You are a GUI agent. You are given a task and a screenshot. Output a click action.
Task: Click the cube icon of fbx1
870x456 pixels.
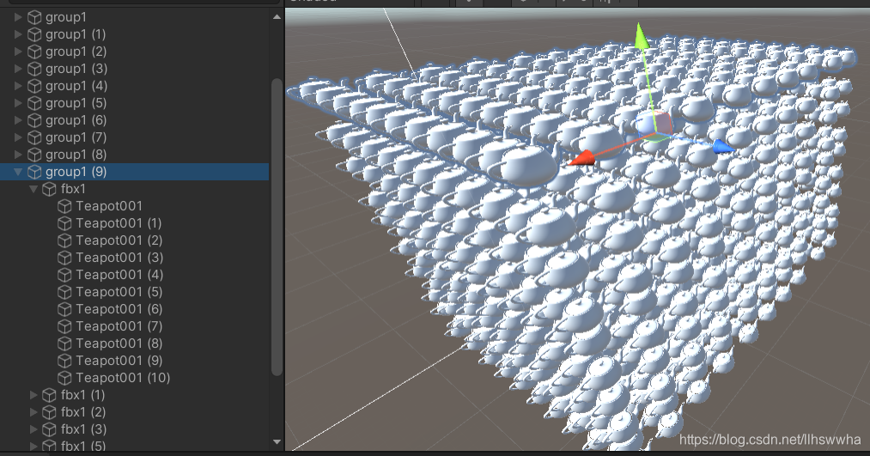click(x=49, y=189)
